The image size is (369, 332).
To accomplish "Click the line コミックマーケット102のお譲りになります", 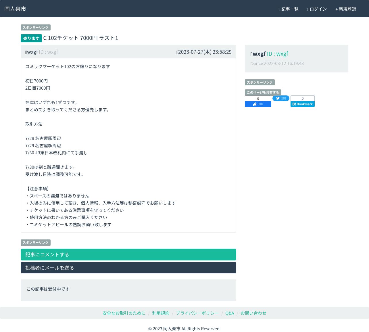I will click(x=68, y=67).
